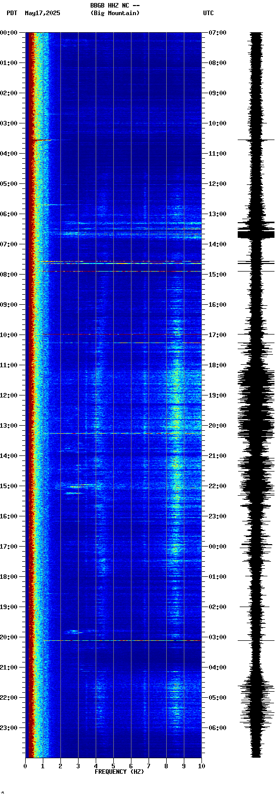Click the 'PDT' timezone label
278x798 pixels.
(x=12, y=13)
